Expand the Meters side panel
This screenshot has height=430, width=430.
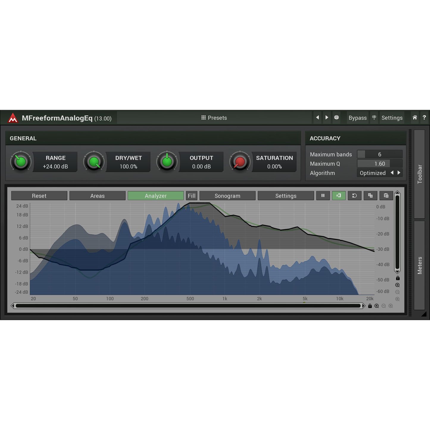click(419, 265)
